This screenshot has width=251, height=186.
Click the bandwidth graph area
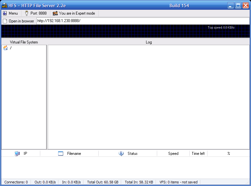pos(125,31)
